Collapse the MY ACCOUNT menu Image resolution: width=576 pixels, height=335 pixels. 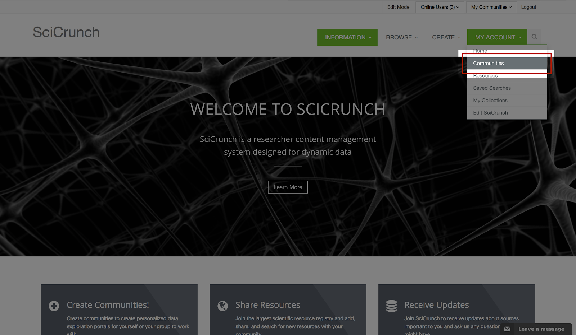tap(497, 37)
